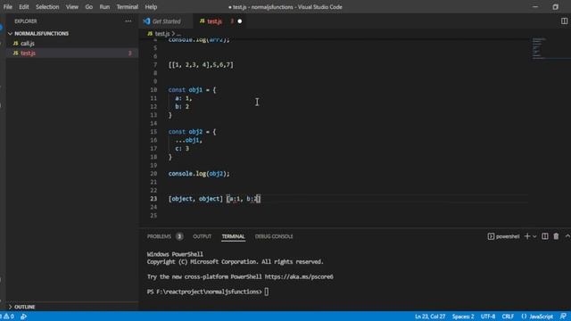The height and width of the screenshot is (321, 571).
Task: Open call.js in the explorer
Action: tap(28, 44)
